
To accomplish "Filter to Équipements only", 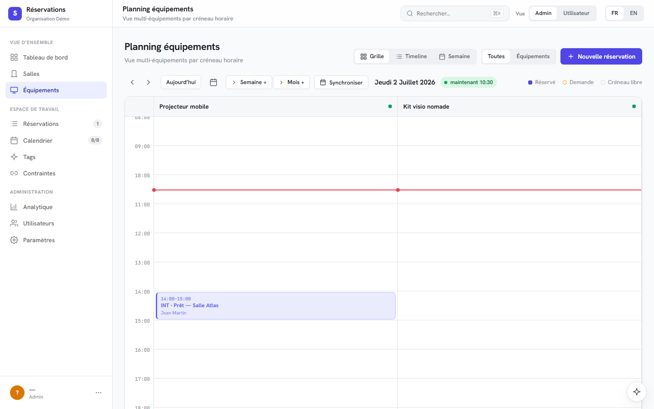I will [533, 56].
